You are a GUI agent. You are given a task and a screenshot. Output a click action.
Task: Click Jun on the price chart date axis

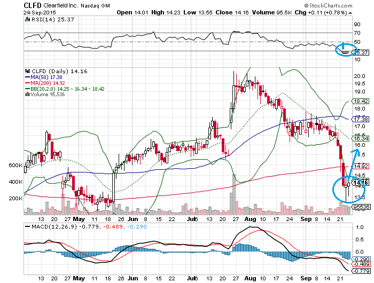click(133, 219)
